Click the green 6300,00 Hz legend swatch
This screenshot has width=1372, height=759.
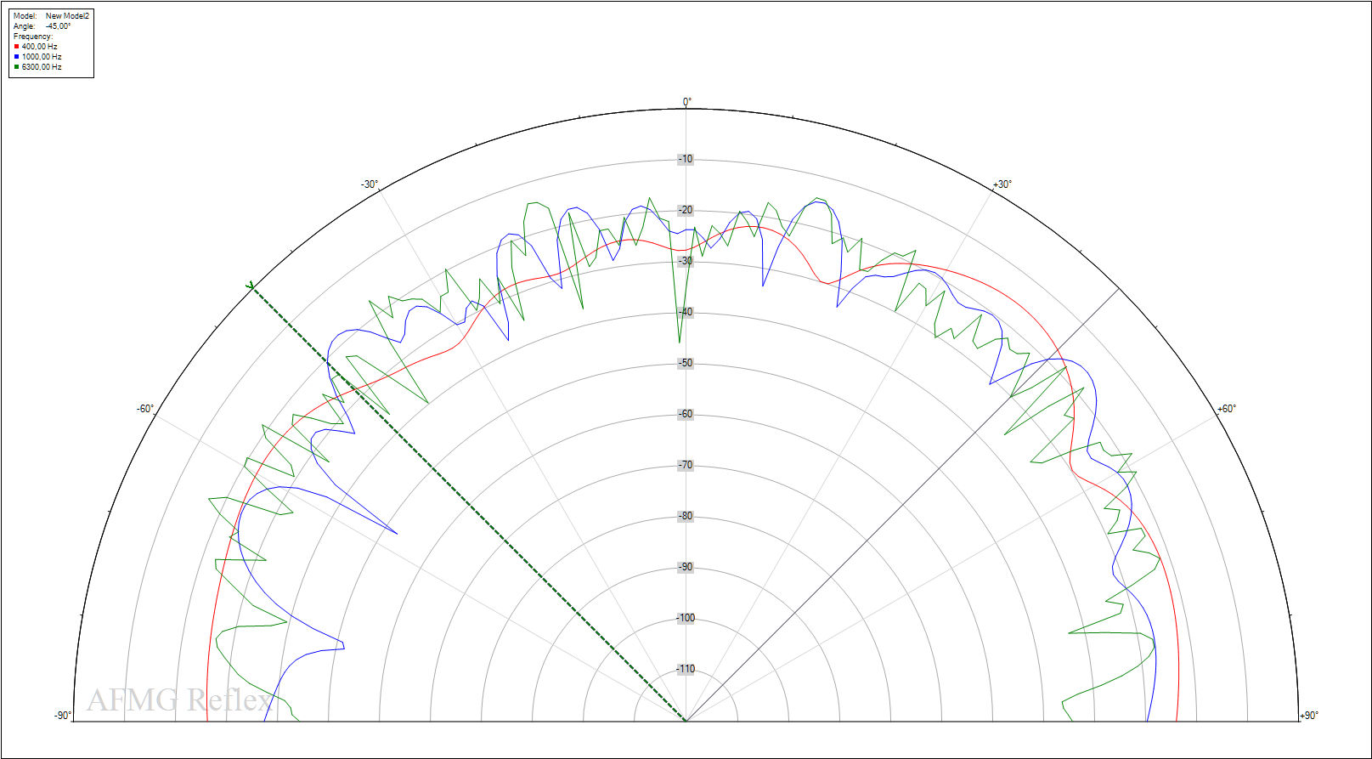tap(16, 67)
